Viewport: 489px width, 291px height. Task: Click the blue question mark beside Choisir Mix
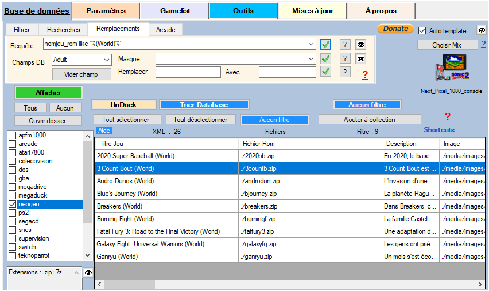pos(483,44)
